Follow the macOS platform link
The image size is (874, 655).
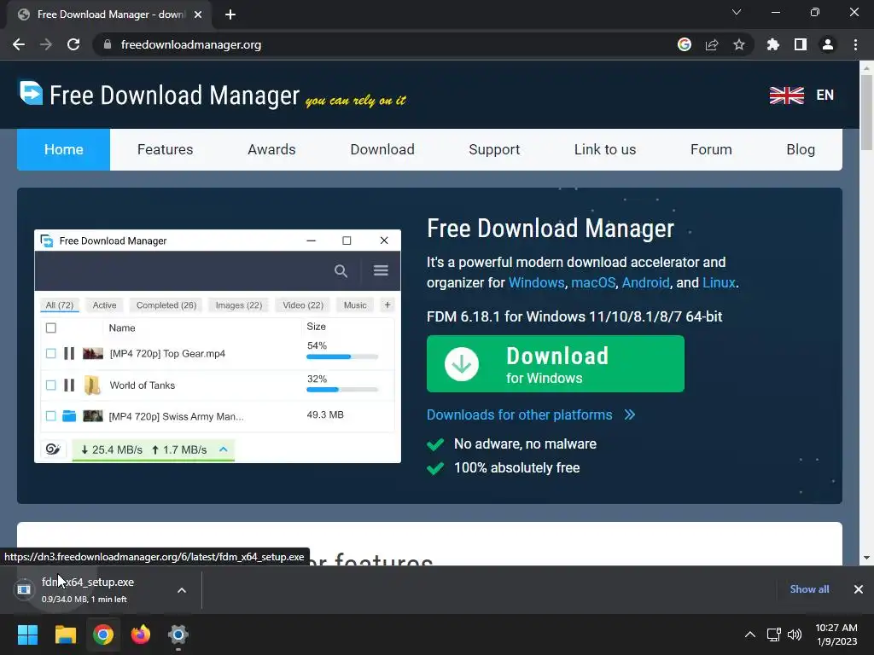click(593, 282)
